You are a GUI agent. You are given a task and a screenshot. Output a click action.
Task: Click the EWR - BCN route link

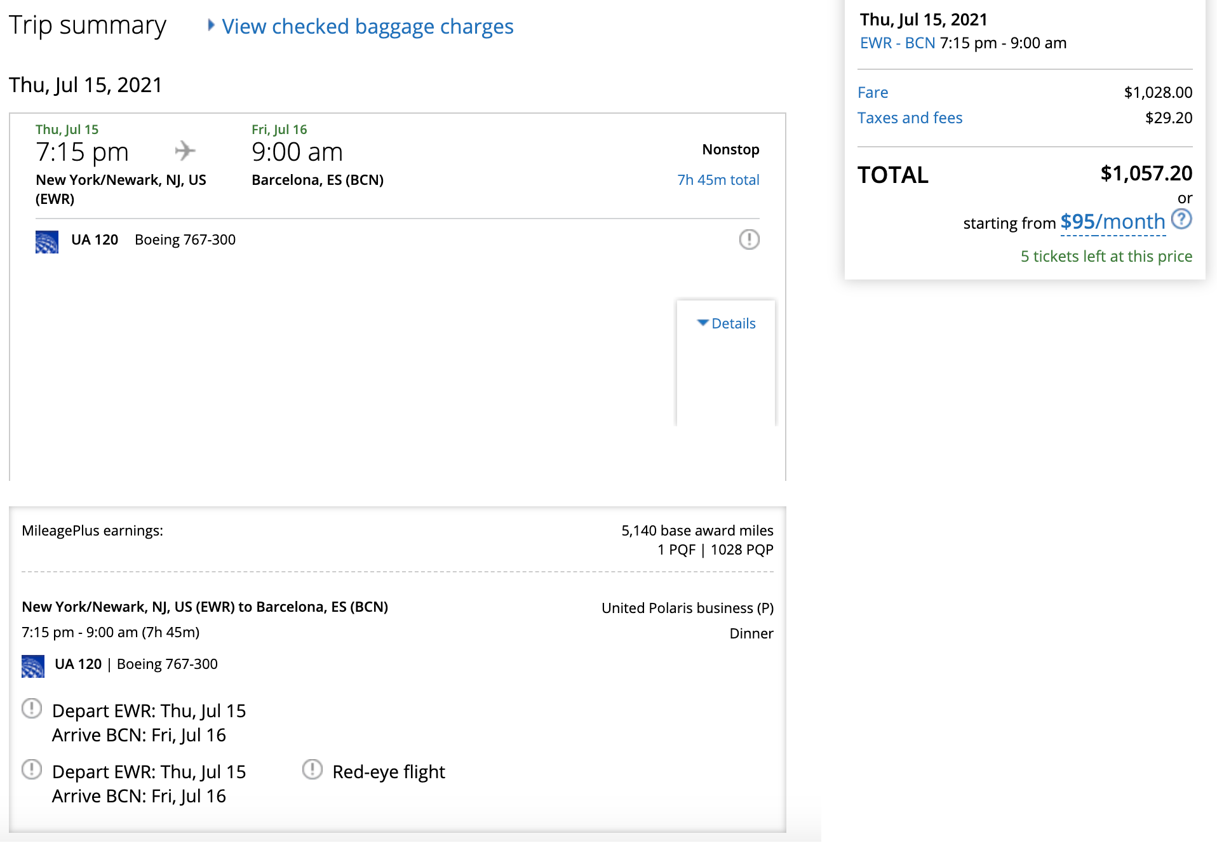pyautogui.click(x=897, y=43)
